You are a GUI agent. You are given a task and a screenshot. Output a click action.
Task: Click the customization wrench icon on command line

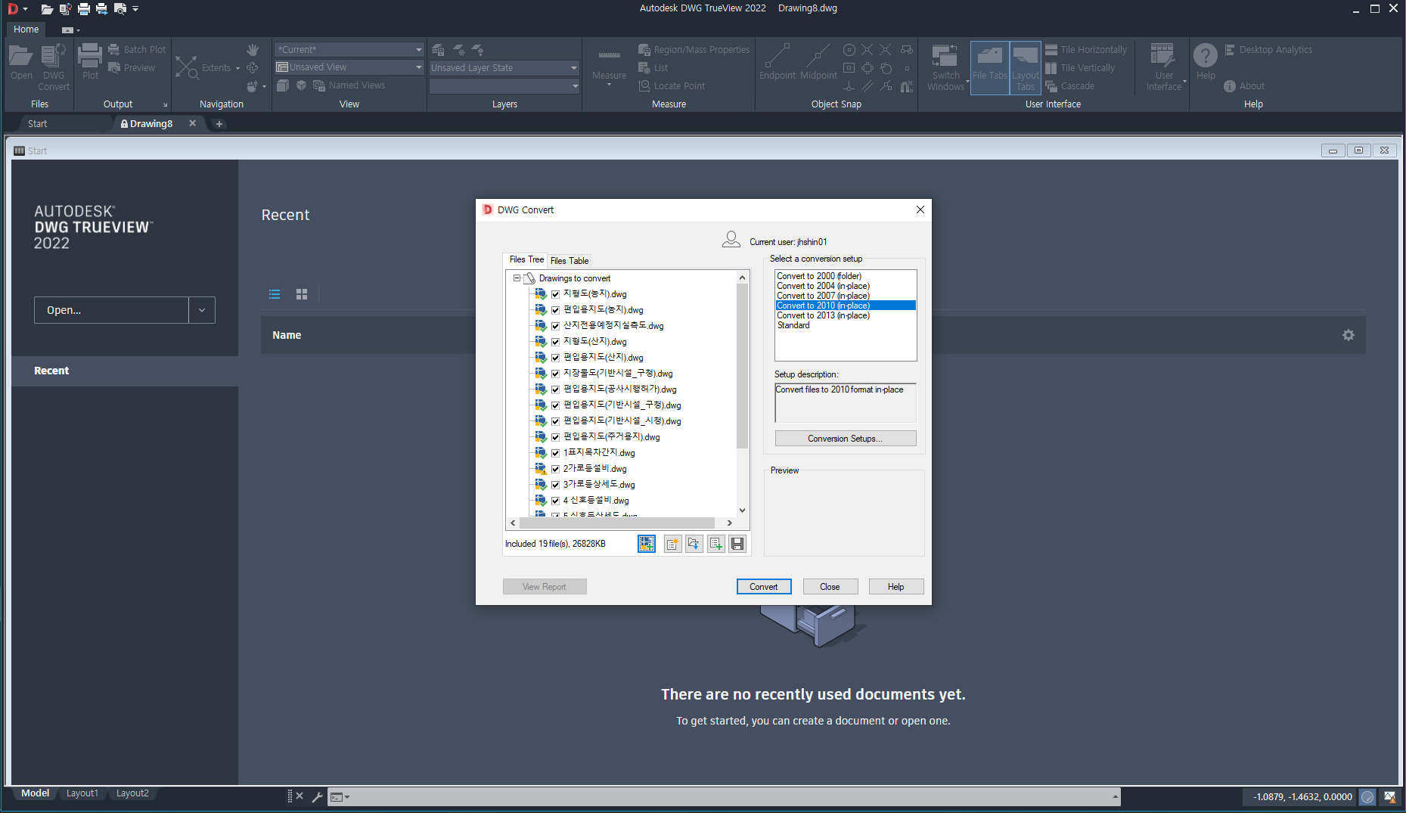click(x=317, y=796)
